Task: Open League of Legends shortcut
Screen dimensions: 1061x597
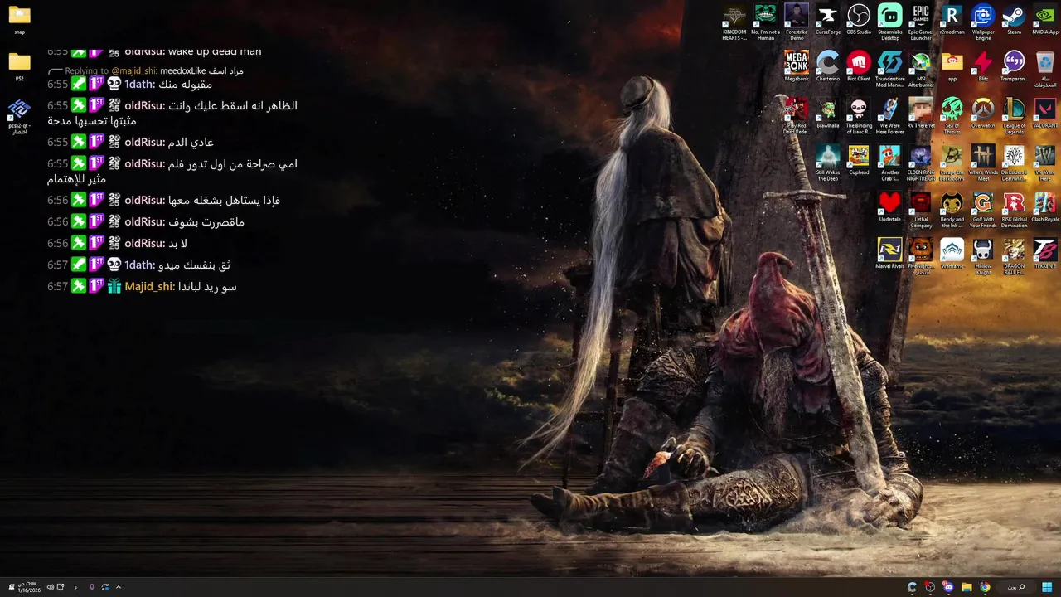Action: tap(1014, 115)
